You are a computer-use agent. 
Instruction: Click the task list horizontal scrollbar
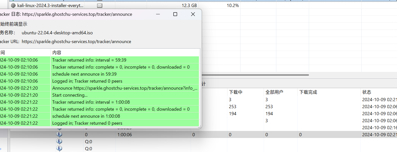tap(255, 75)
